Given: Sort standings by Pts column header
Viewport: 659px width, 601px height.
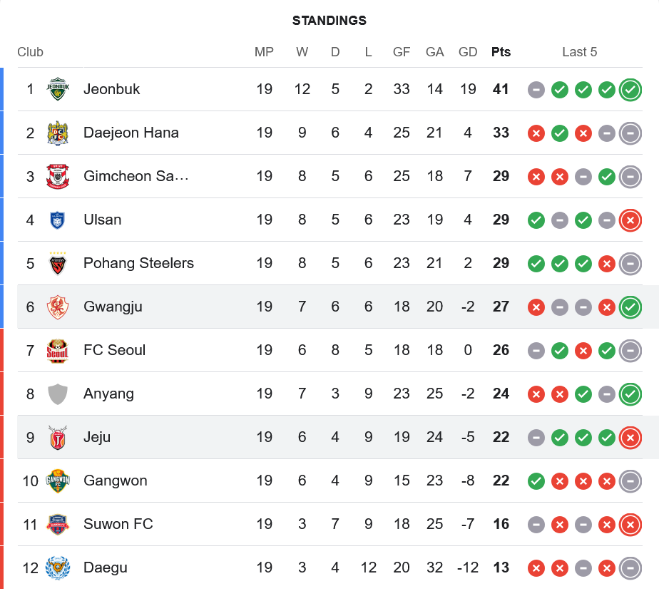Looking at the screenshot, I should click(501, 52).
